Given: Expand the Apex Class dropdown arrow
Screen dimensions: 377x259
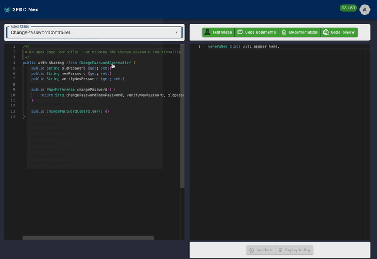Looking at the screenshot, I should point(177,32).
